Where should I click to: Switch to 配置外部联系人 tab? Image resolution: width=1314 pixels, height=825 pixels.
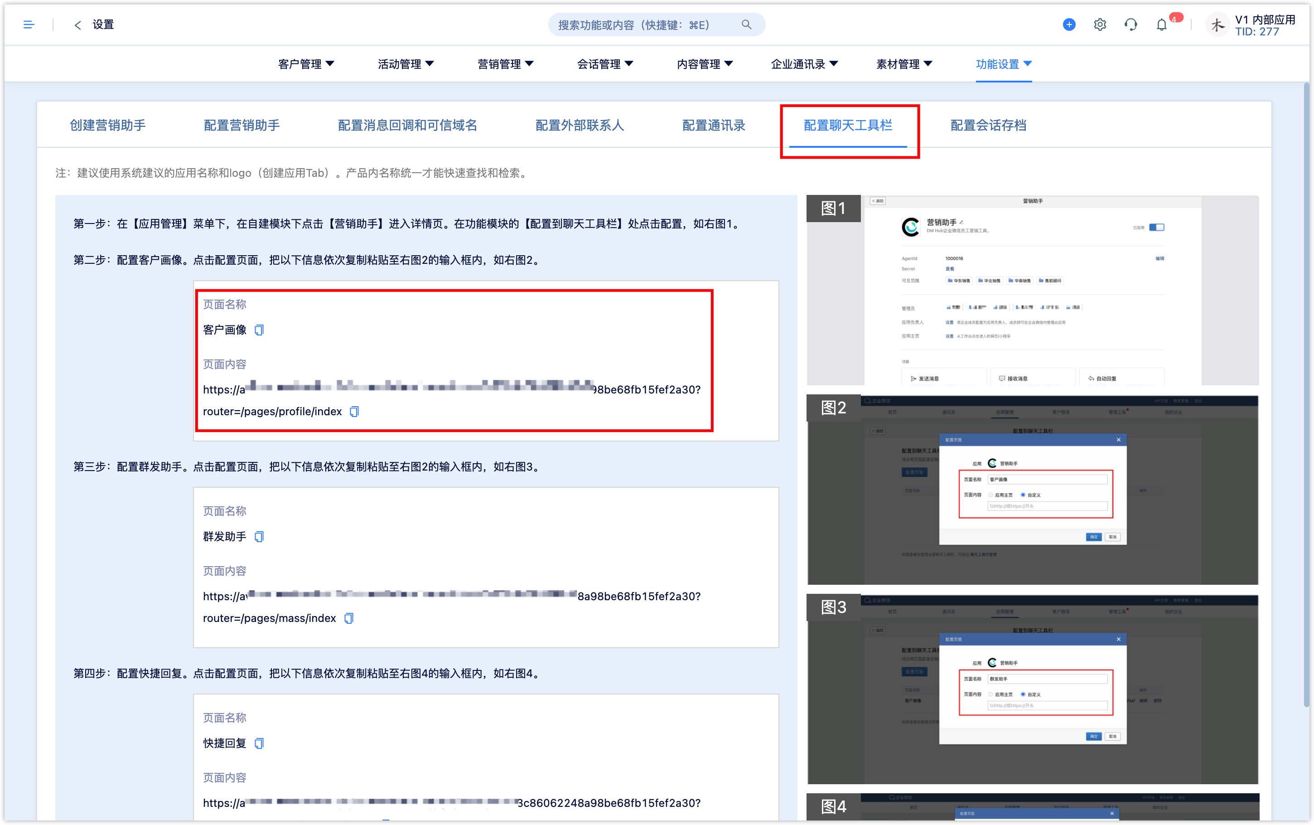pos(580,125)
